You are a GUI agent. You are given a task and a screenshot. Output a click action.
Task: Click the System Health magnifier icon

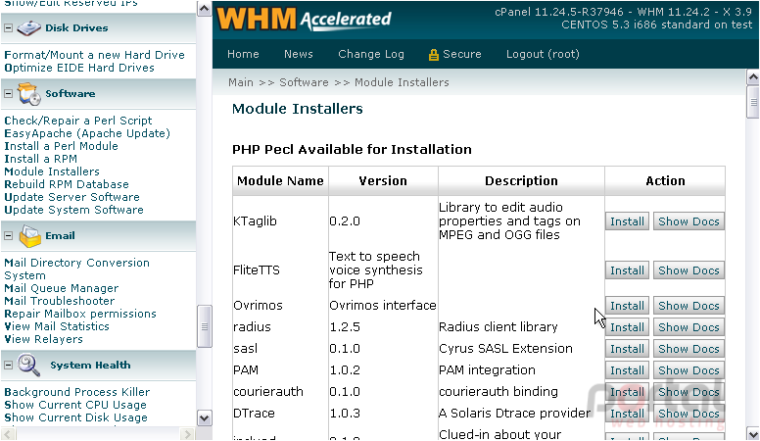28,366
